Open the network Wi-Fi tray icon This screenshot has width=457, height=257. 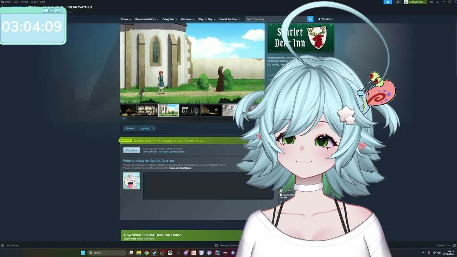click(x=435, y=253)
